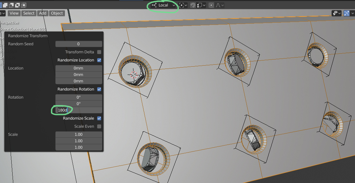Open proportional editing falloff curve
Image resolution: width=355 pixels, height=183 pixels.
pos(220,5)
